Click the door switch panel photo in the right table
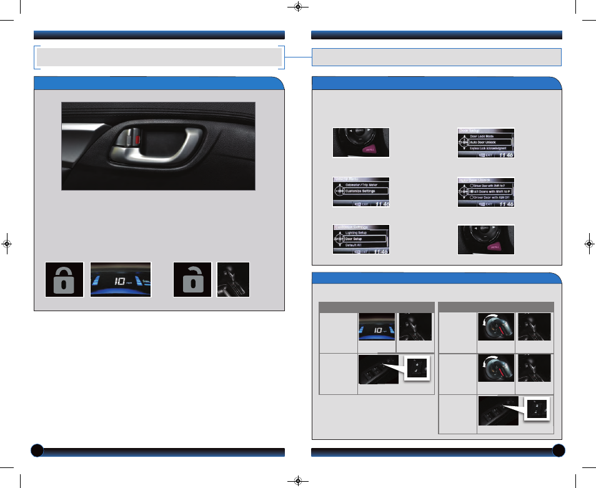The width and height of the screenshot is (596, 488). [499, 411]
